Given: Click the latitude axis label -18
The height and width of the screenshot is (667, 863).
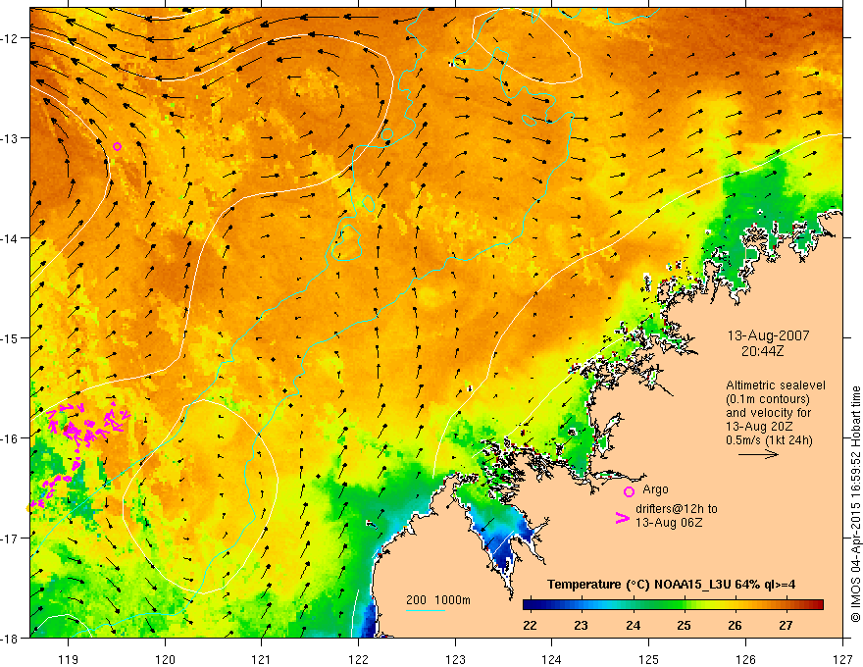Looking at the screenshot, I should point(11,638).
